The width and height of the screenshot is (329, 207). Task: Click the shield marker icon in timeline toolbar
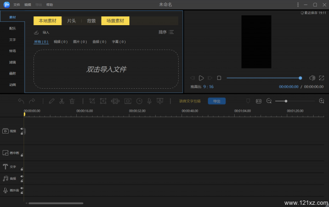248,101
